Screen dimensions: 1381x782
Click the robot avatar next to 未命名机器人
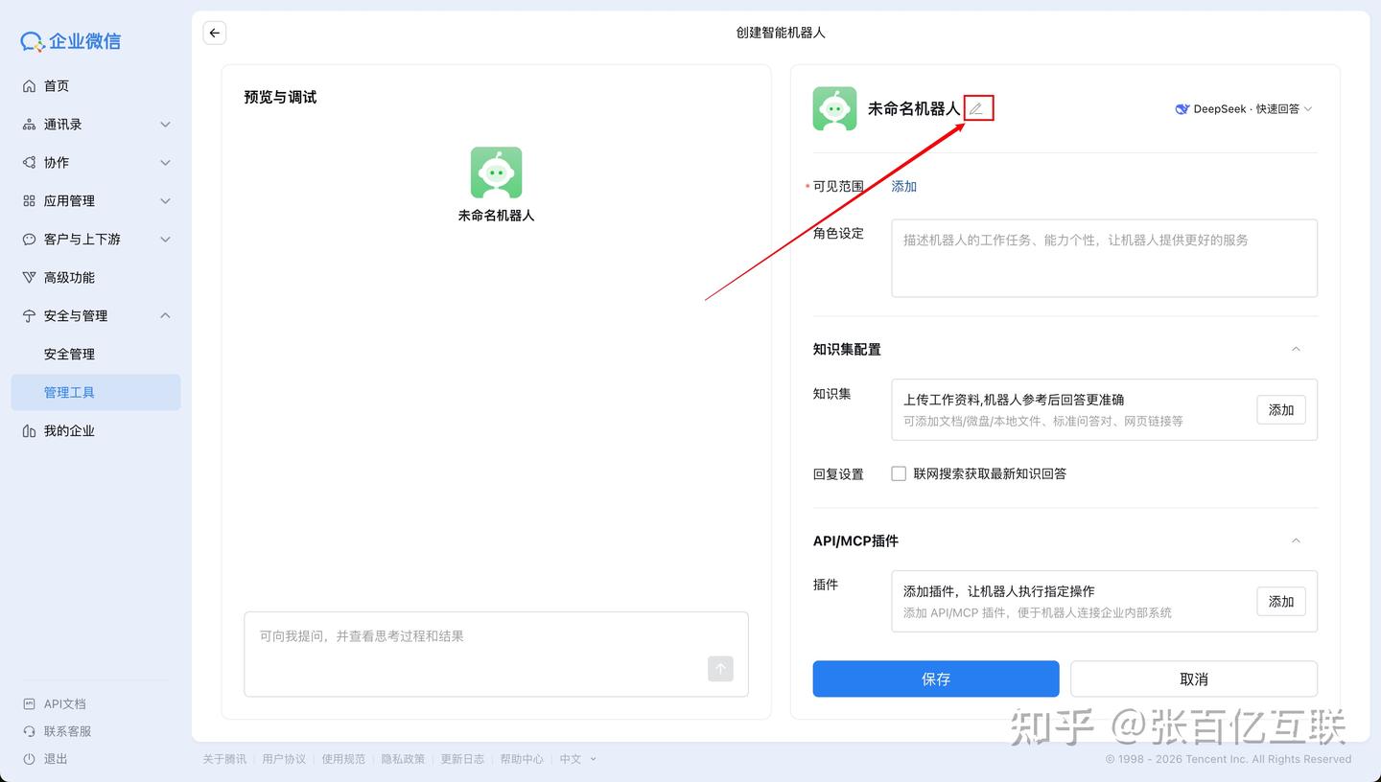coord(833,108)
